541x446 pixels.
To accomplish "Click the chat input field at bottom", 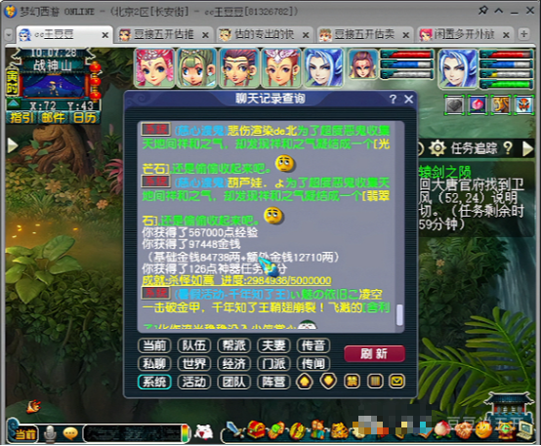I will point(134,433).
